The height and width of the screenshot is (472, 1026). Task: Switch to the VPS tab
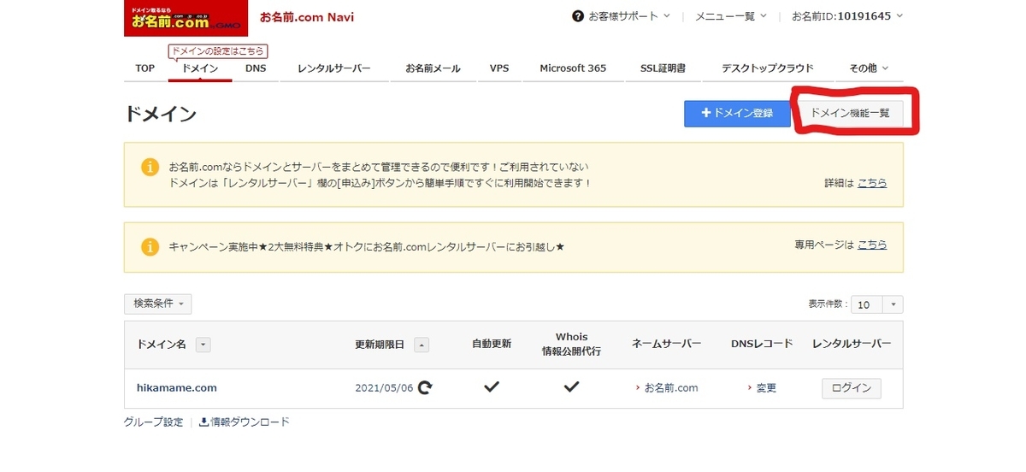point(499,68)
